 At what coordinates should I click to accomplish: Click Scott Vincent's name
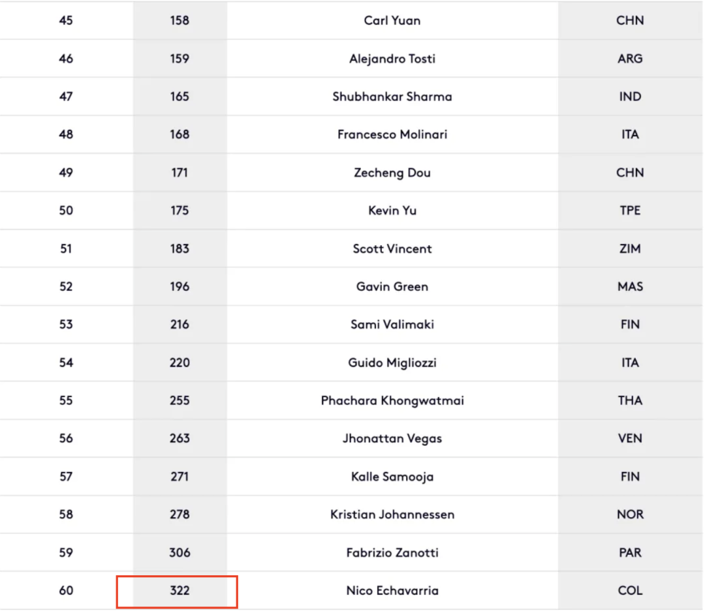[392, 248]
